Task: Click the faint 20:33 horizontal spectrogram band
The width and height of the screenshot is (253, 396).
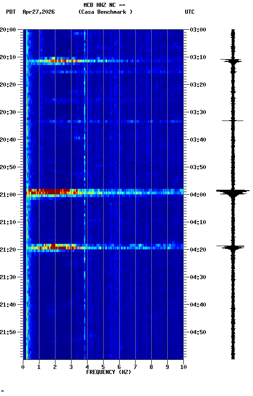Action: 105,121
